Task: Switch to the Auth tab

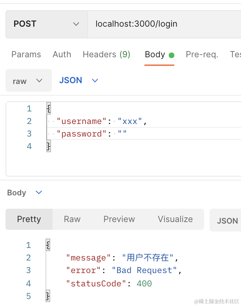Action: pyautogui.click(x=62, y=55)
